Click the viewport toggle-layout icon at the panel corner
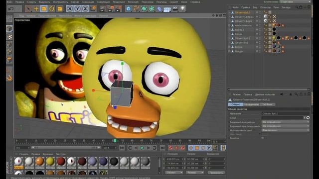Screen dimensions: 319x179 pyautogui.click(x=224, y=15)
